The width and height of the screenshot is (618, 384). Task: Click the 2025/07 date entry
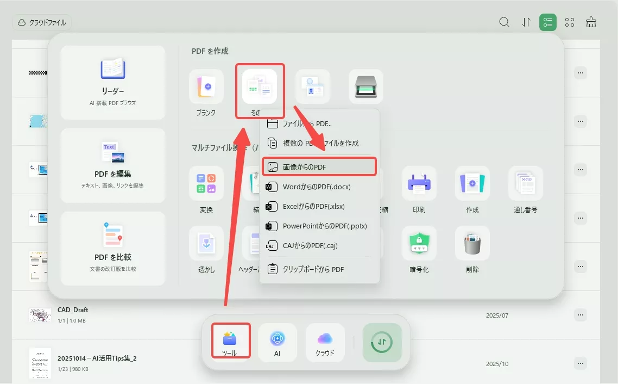click(x=497, y=315)
